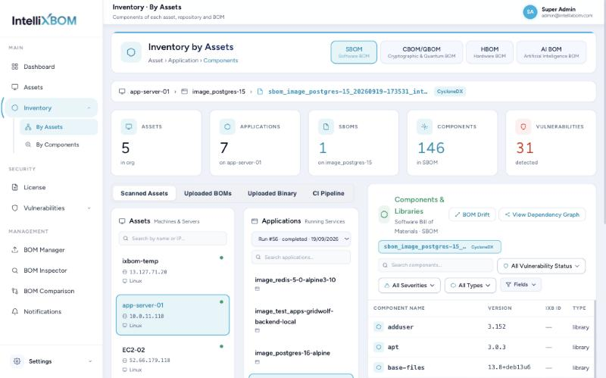
Task: Click the COMPONENT NAME column header
Action: point(399,308)
